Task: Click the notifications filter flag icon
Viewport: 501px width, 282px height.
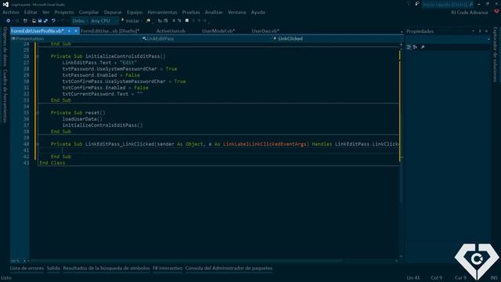Action: coord(409,4)
